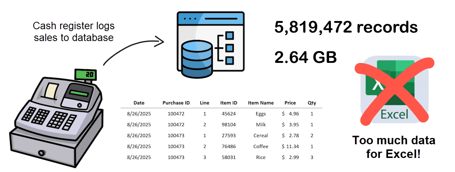Select Item ID cell 98104
The width and height of the screenshot is (455, 172).
coord(229,125)
